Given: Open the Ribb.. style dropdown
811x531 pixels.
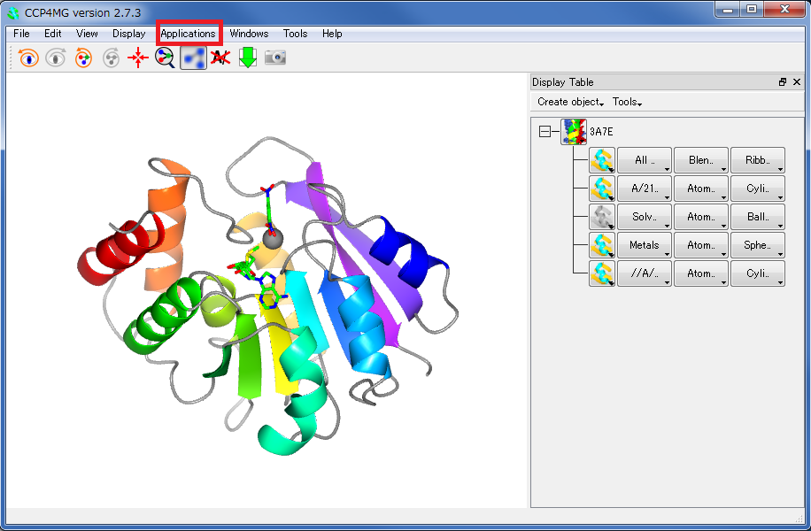Looking at the screenshot, I should pos(758,160).
